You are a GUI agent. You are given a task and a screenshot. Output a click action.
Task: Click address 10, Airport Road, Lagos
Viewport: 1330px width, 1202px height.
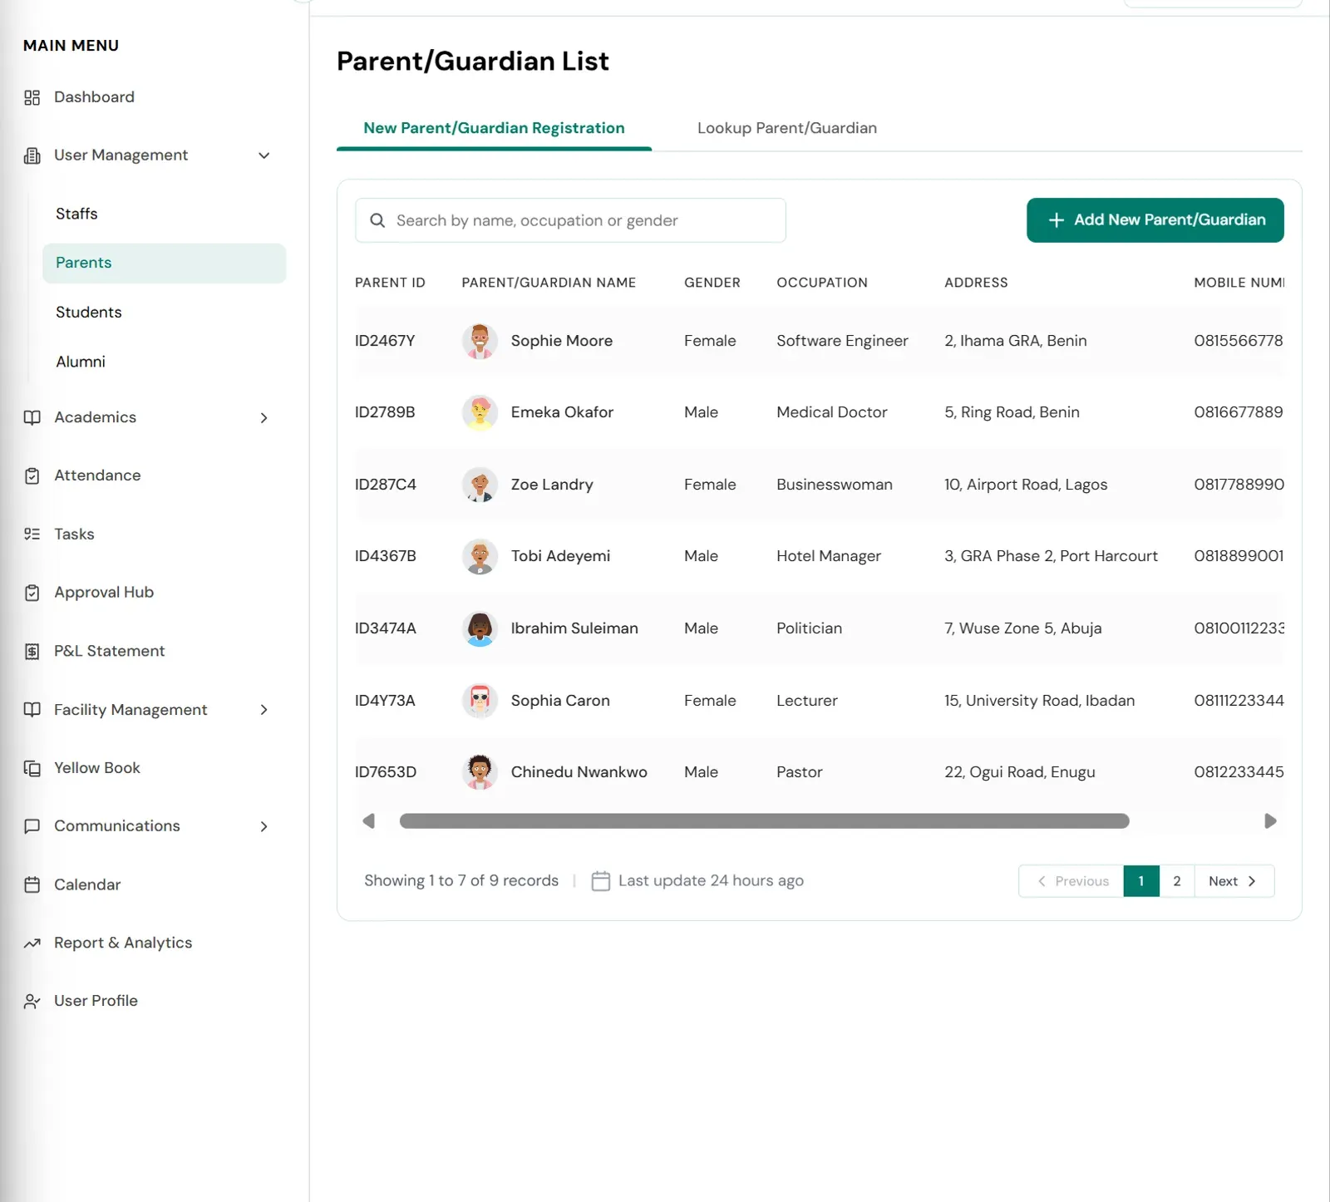pos(1026,485)
